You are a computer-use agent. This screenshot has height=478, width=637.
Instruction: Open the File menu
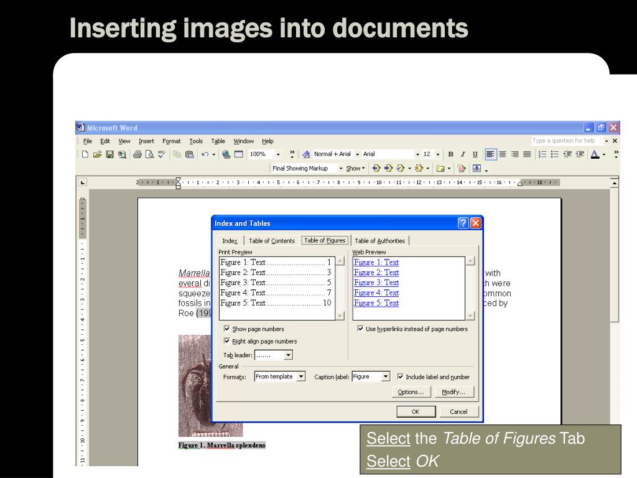87,141
